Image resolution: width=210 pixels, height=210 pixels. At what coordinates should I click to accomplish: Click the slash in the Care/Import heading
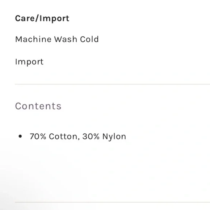(37, 18)
